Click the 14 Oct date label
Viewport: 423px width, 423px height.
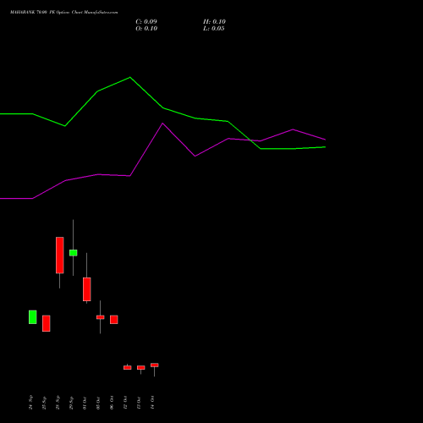click(x=152, y=403)
